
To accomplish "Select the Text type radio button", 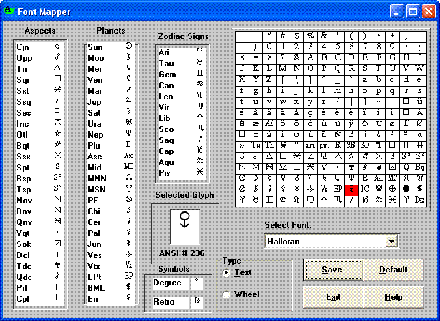I will tap(227, 272).
